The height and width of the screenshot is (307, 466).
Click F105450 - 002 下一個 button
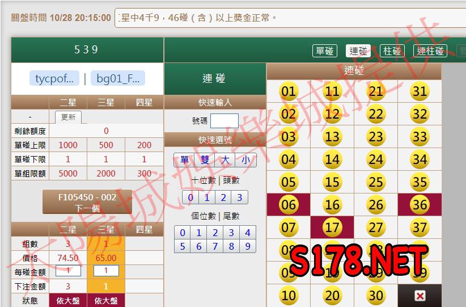click(87, 202)
